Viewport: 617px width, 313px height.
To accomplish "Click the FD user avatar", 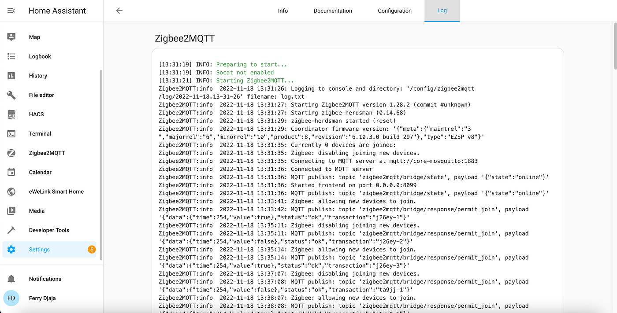I will tap(11, 298).
